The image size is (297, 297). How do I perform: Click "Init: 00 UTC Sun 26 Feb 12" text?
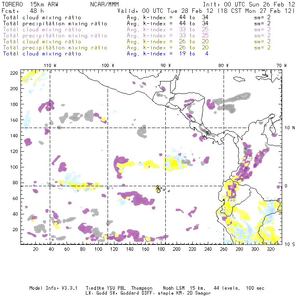(249, 4)
